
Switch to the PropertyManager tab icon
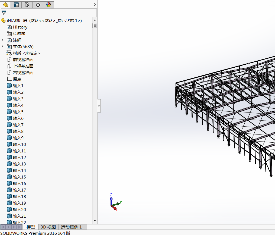(16, 5)
